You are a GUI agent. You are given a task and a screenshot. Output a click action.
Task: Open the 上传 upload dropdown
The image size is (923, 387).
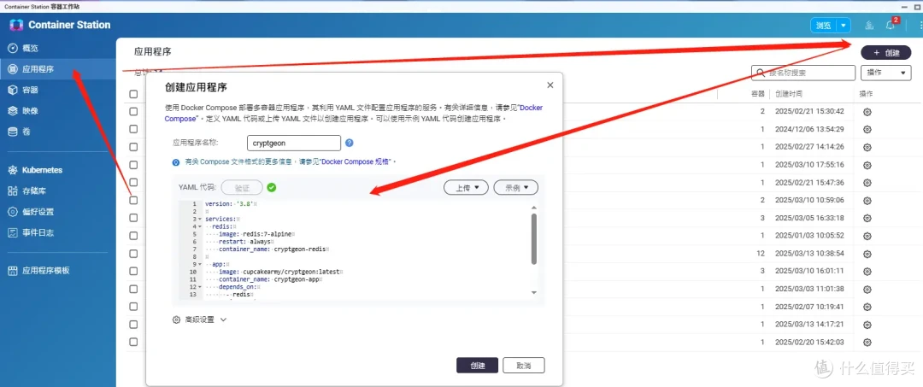(x=465, y=188)
